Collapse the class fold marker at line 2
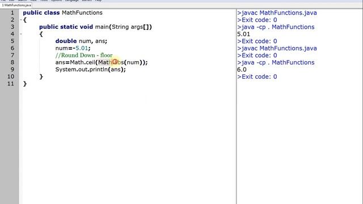The width and height of the screenshot is (363, 204). point(21,20)
